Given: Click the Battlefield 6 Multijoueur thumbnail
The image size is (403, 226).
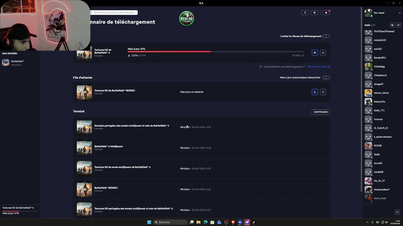Looking at the screenshot, I should (x=84, y=148).
